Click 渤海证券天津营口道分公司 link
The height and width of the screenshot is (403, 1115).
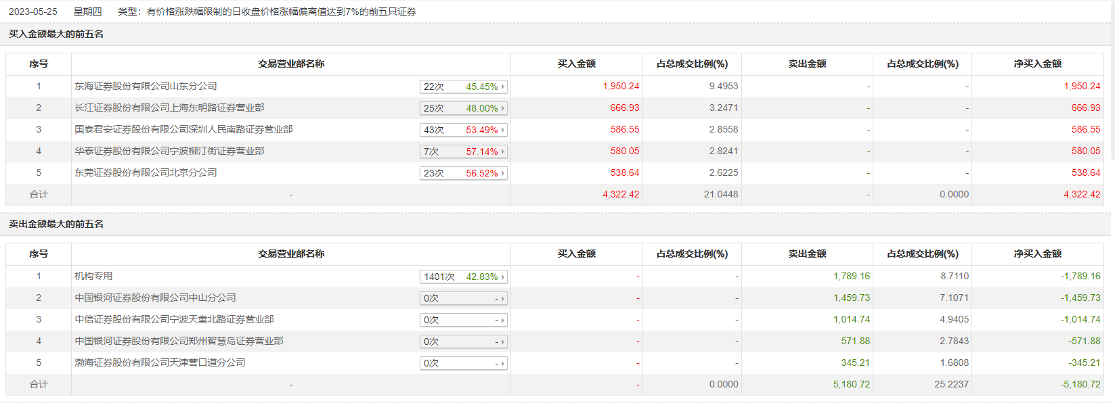[x=160, y=362]
